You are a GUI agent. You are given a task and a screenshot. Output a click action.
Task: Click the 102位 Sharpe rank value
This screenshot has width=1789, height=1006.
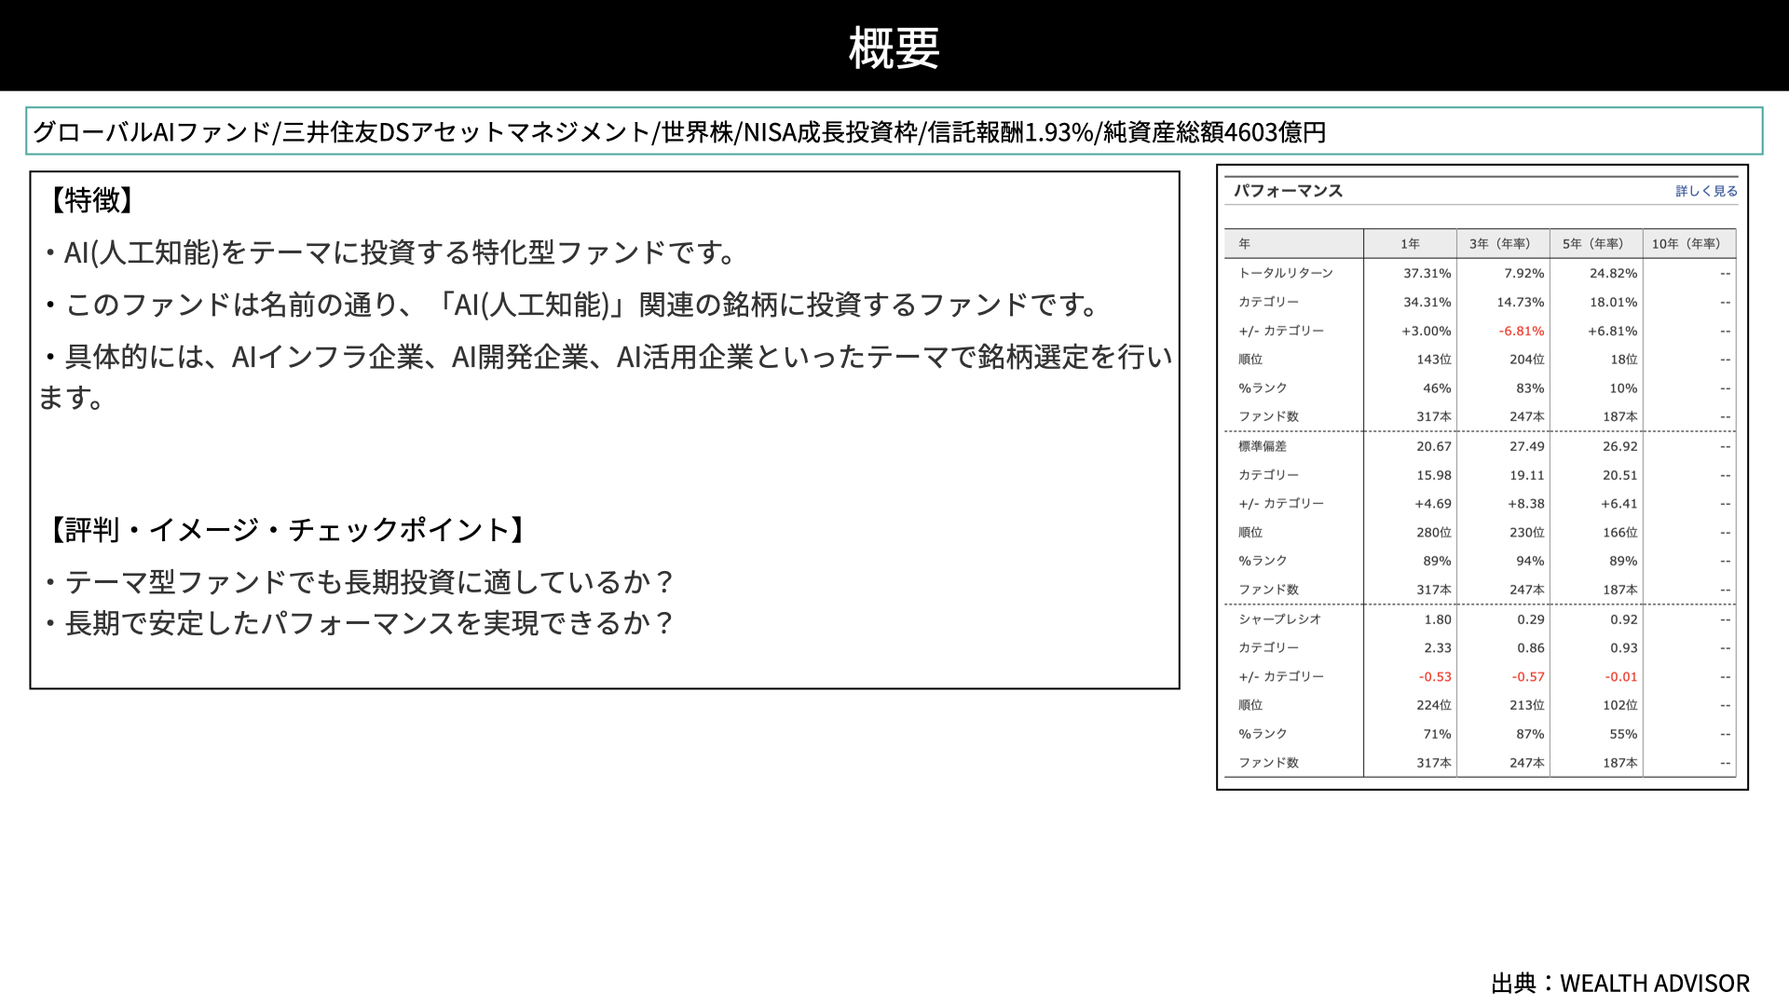(x=1620, y=705)
